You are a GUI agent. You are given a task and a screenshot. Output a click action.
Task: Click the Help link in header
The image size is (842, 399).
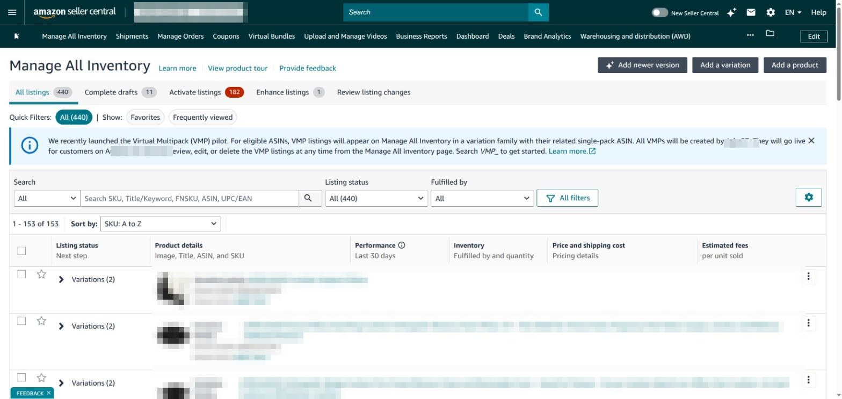(818, 12)
